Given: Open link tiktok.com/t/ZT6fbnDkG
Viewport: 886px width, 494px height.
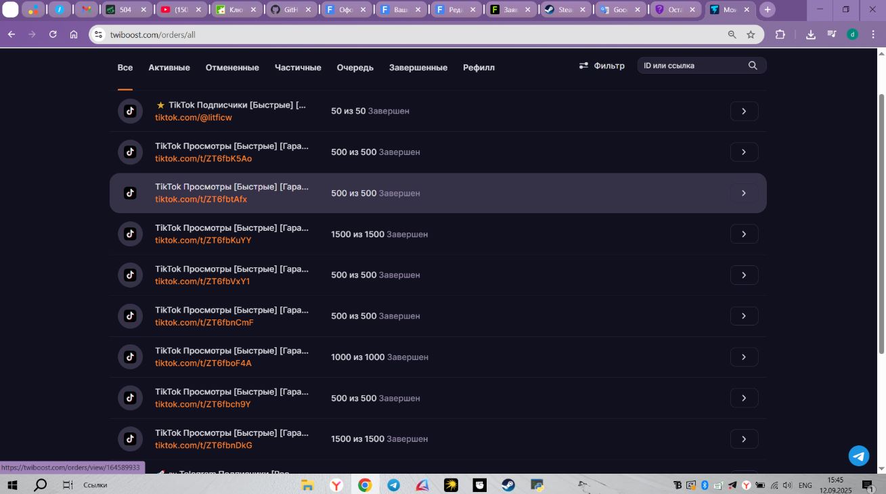Looking at the screenshot, I should [204, 445].
